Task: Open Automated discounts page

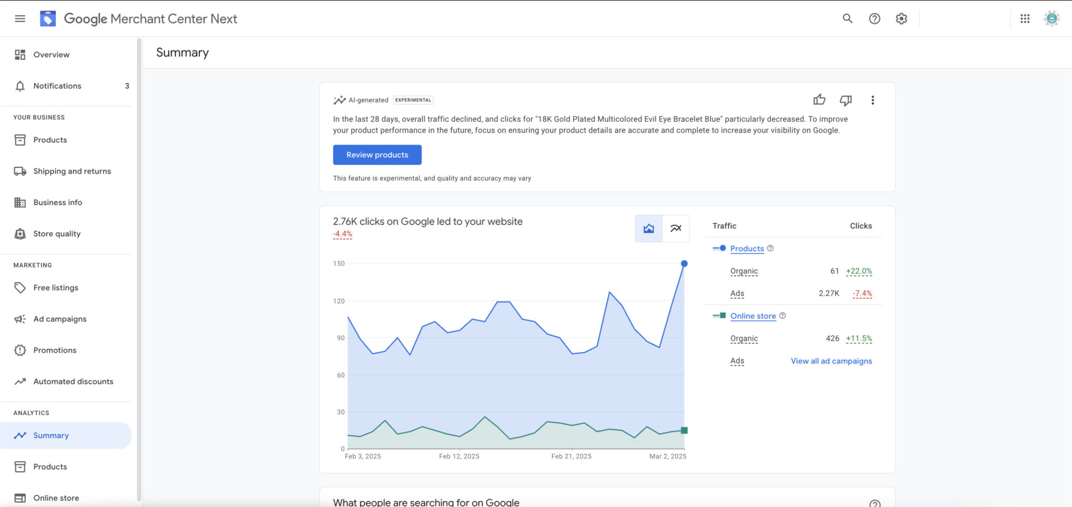Action: [66, 381]
